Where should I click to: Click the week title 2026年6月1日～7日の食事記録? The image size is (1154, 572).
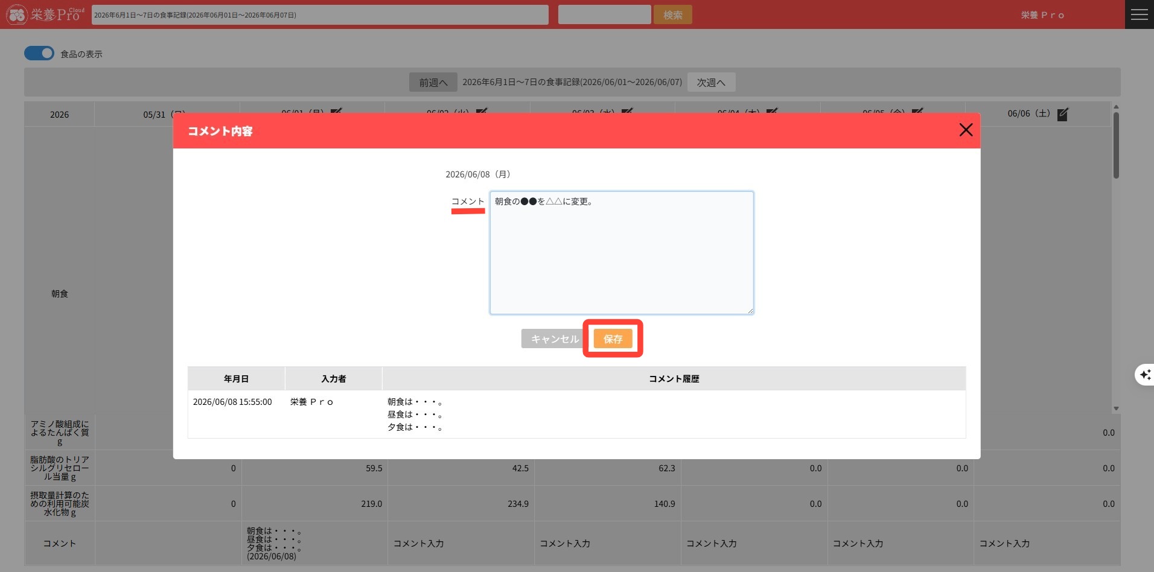pyautogui.click(x=572, y=82)
